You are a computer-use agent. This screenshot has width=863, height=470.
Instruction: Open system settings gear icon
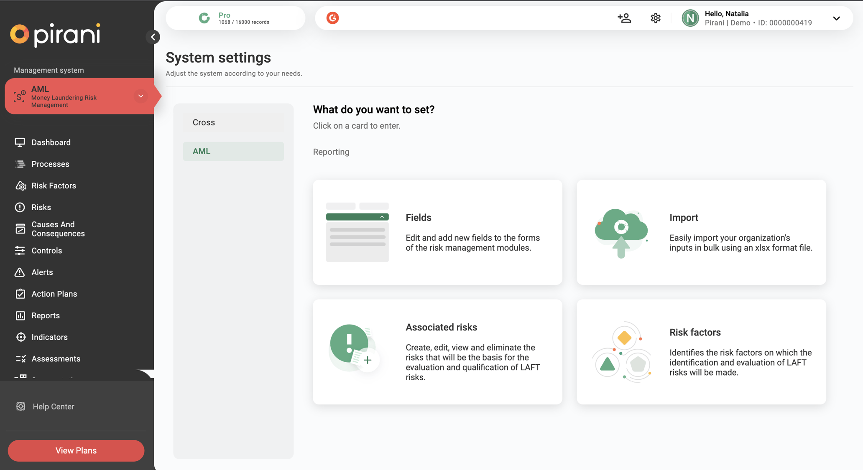coord(655,18)
